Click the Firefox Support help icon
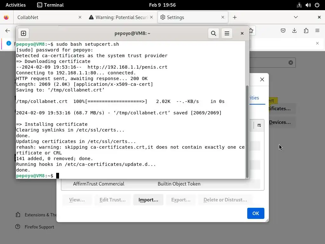 [18, 227]
